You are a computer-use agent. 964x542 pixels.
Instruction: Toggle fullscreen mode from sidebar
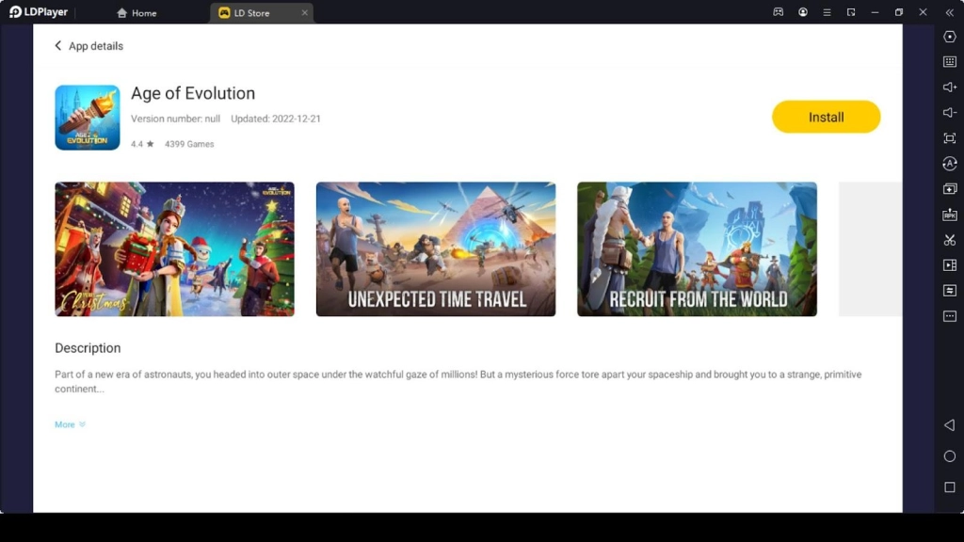click(949, 138)
